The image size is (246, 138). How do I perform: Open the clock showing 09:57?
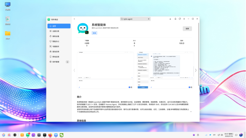tap(229, 135)
